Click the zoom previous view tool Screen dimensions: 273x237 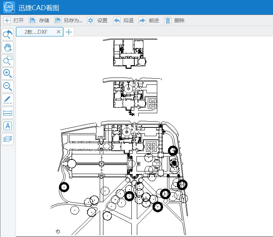(x=8, y=35)
